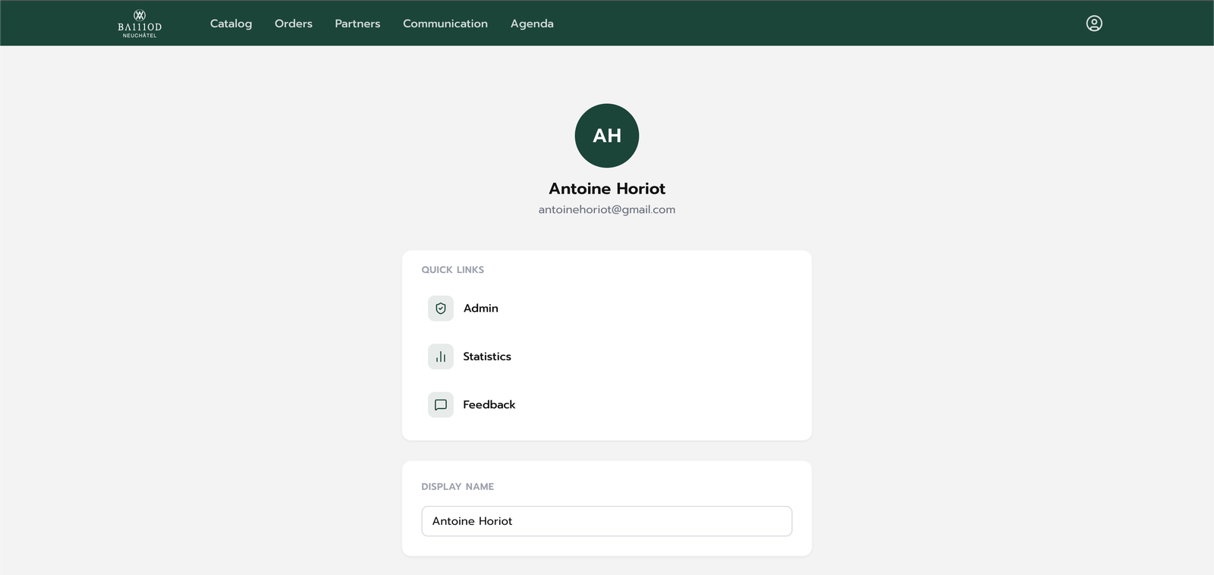Image resolution: width=1214 pixels, height=575 pixels.
Task: Click the antoinehoriot@gmail.com email text
Action: (607, 209)
